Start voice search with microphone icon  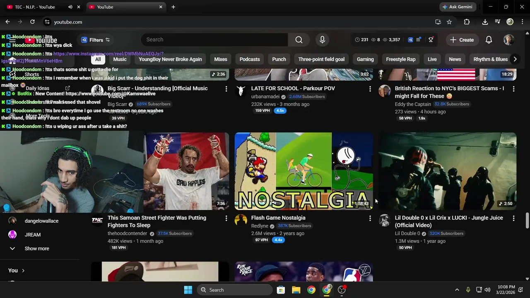tap(322, 40)
